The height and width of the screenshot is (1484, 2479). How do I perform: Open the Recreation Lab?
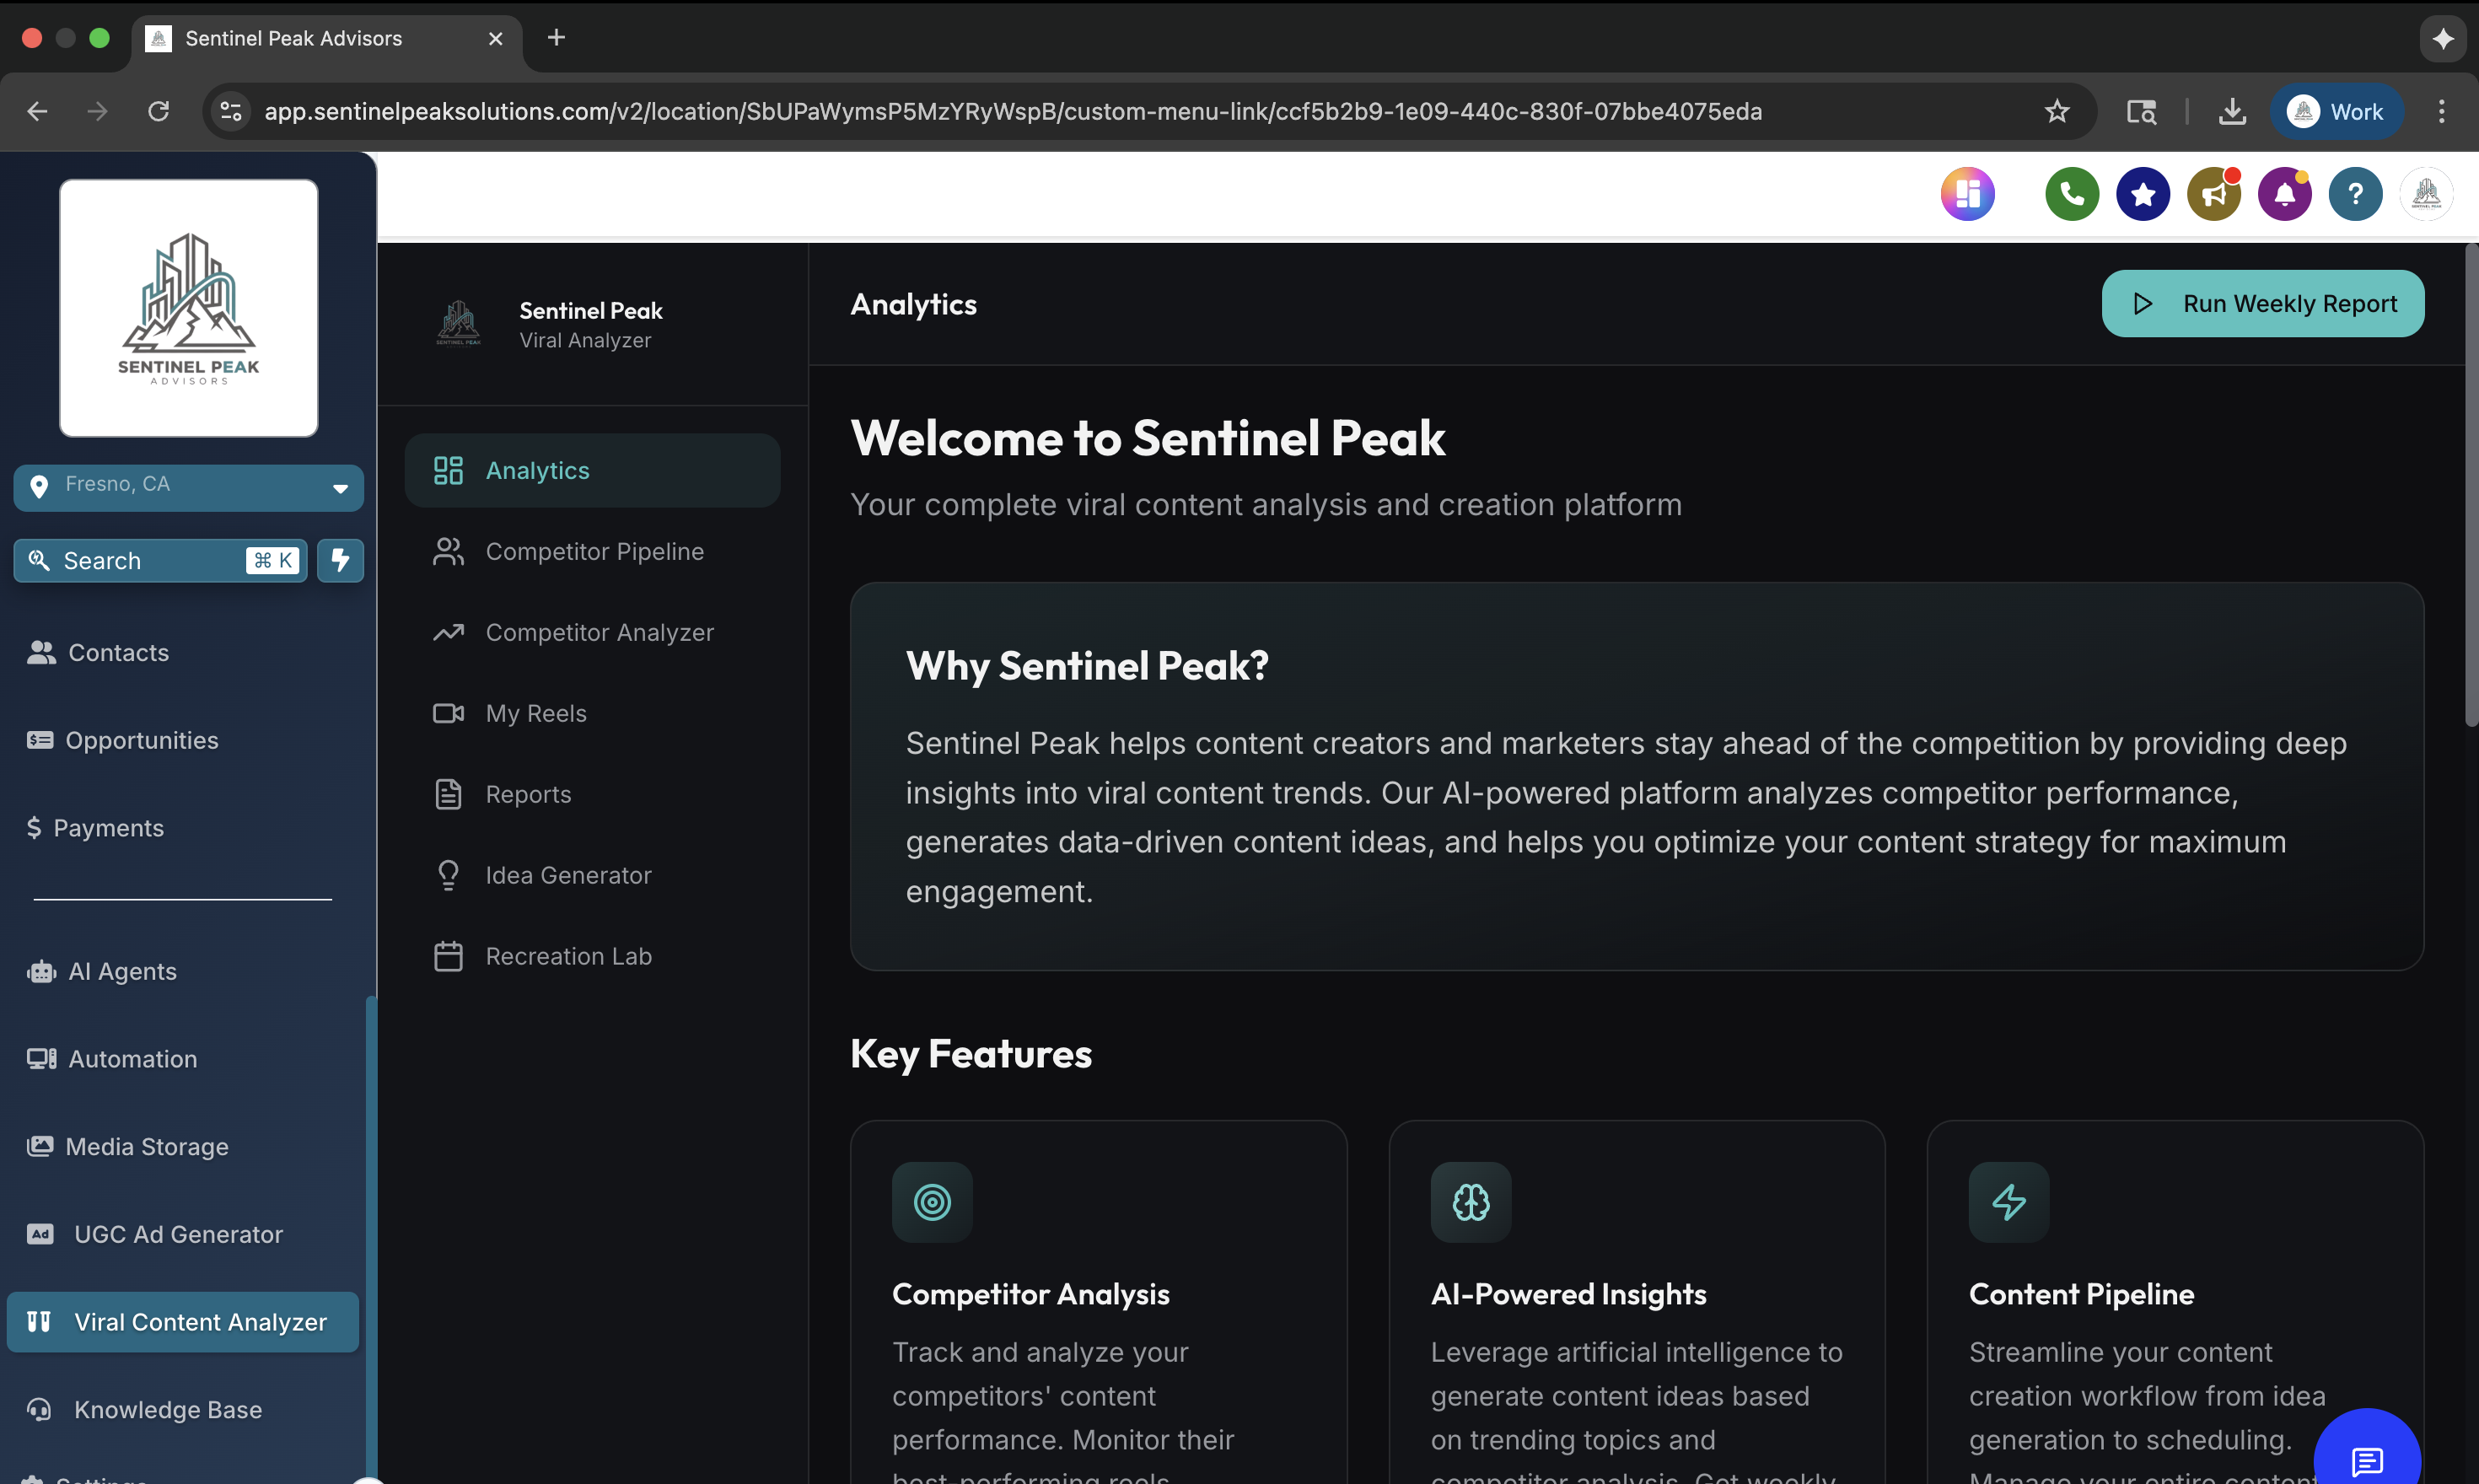568,955
